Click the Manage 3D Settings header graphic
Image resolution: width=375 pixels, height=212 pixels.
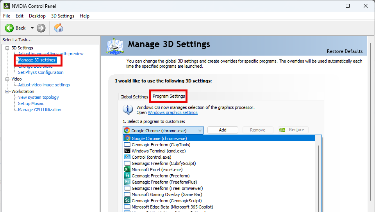coord(115,46)
